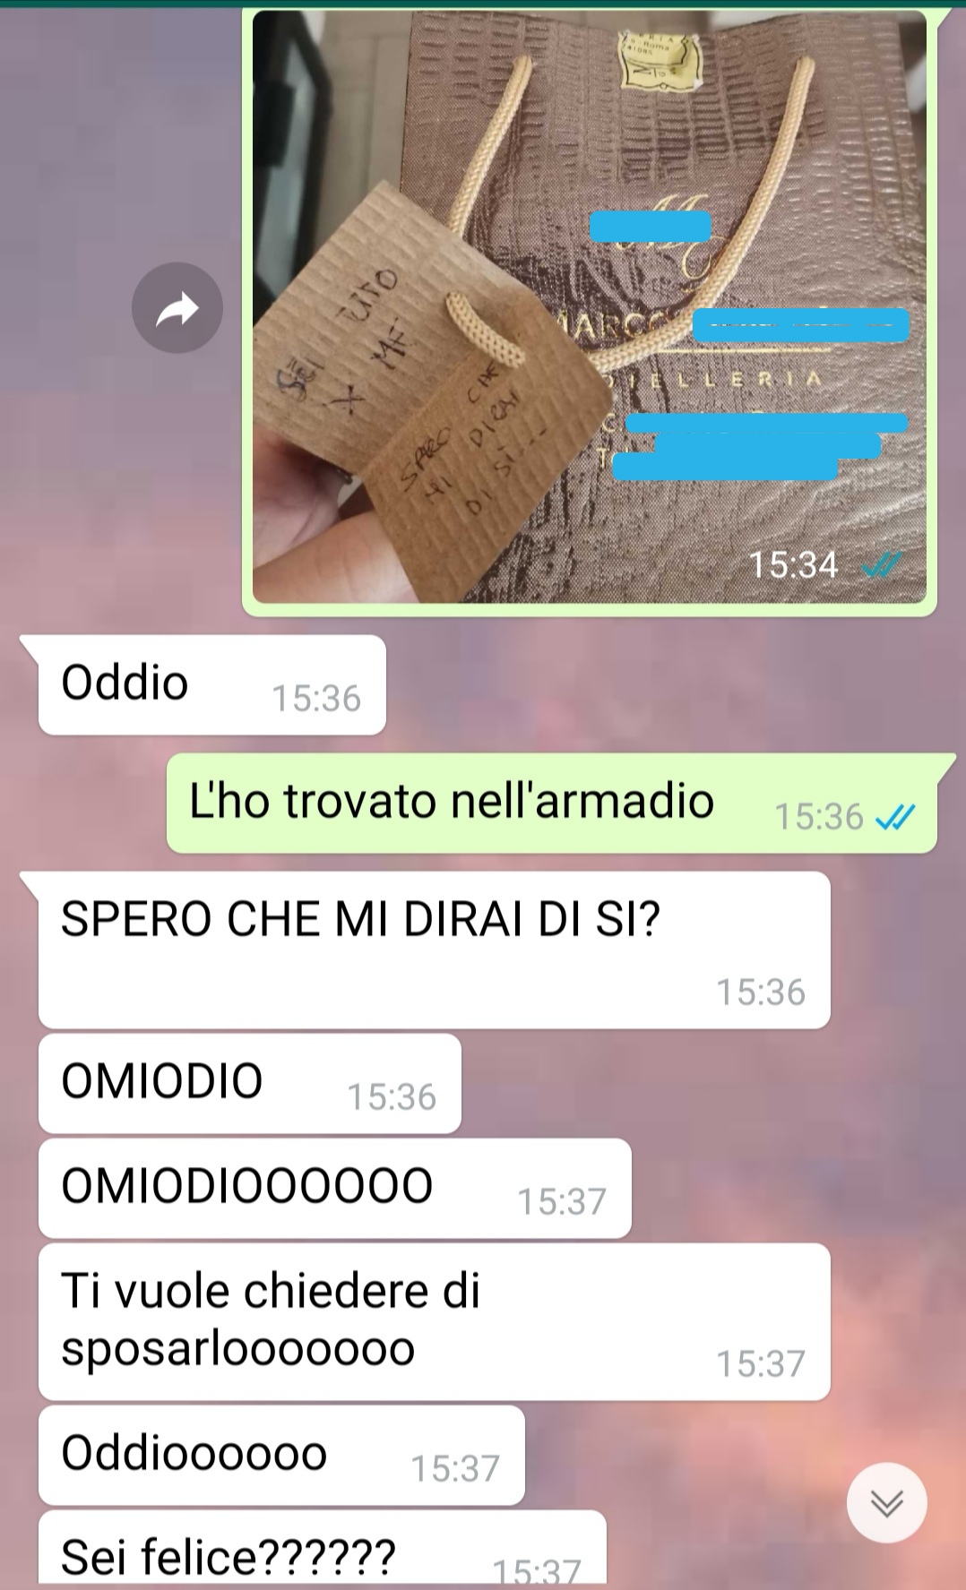Select the 'L'ho trovato nell'armadio' message
This screenshot has width=966, height=1590.
point(552,804)
